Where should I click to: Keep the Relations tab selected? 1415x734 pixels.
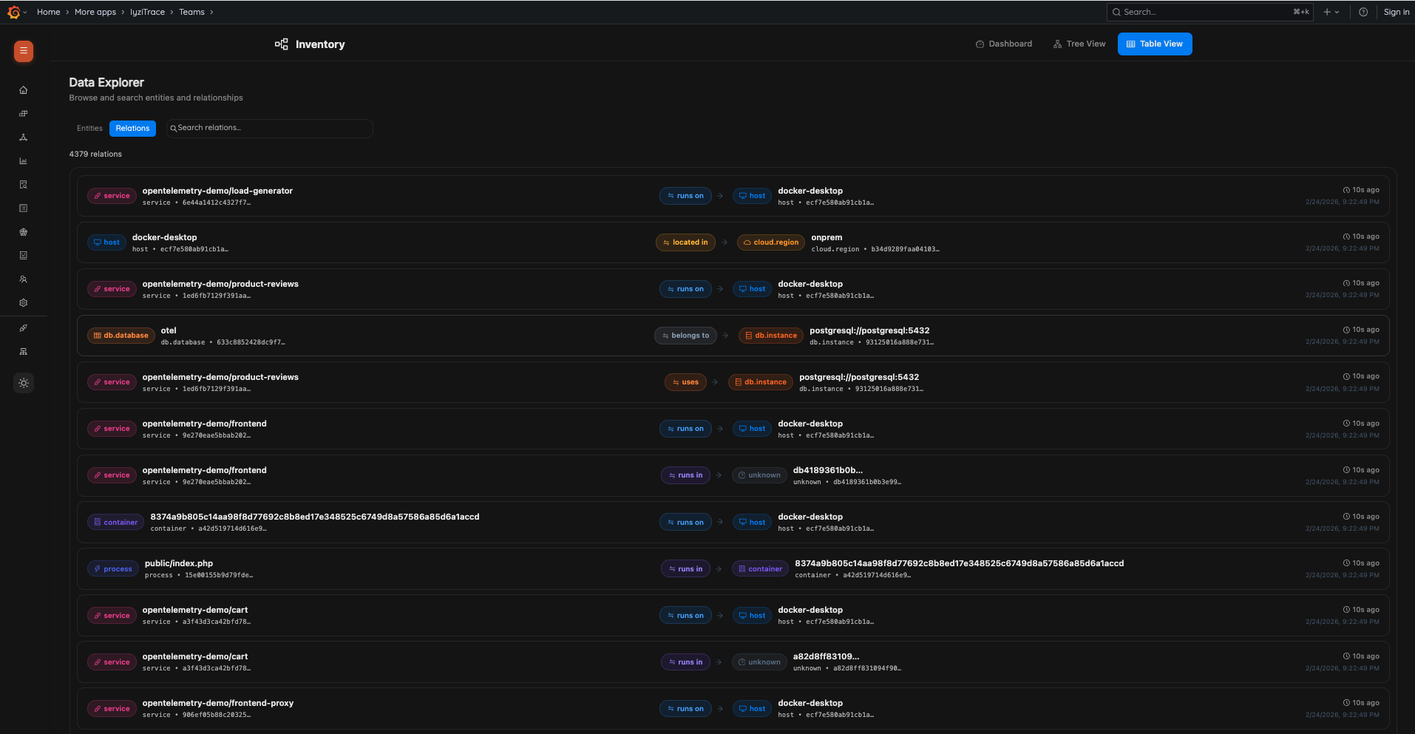coord(132,128)
